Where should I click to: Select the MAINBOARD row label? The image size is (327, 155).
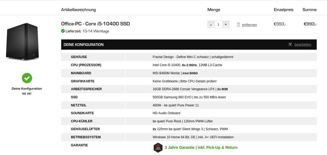point(81,73)
